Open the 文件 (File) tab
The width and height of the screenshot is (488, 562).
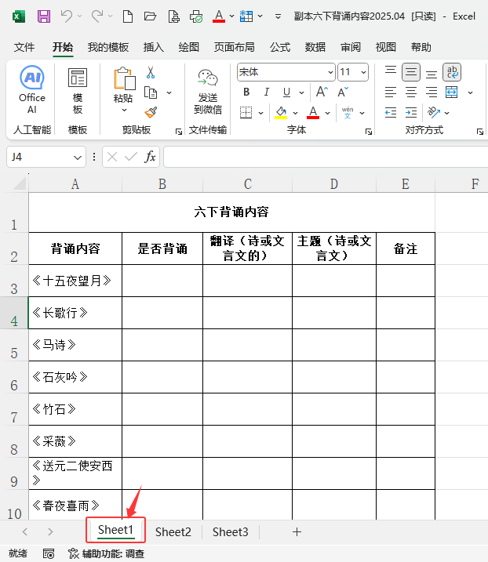(24, 47)
